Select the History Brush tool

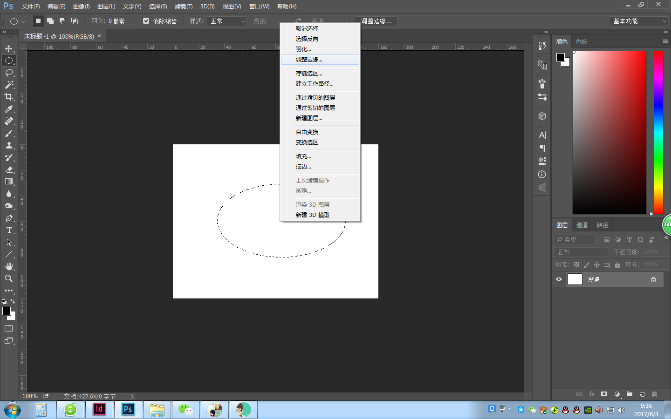pos(9,157)
